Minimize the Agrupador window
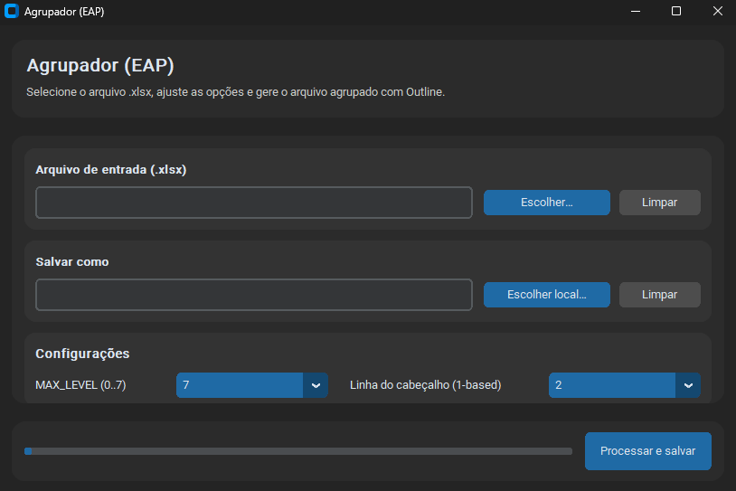 (636, 11)
